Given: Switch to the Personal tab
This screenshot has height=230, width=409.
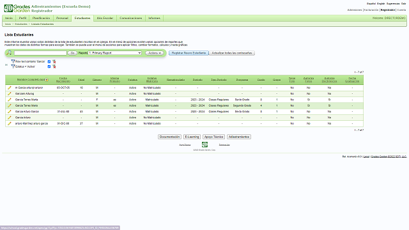Looking at the screenshot, I should (x=62, y=18).
